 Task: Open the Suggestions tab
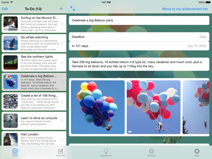tap(106, 152)
